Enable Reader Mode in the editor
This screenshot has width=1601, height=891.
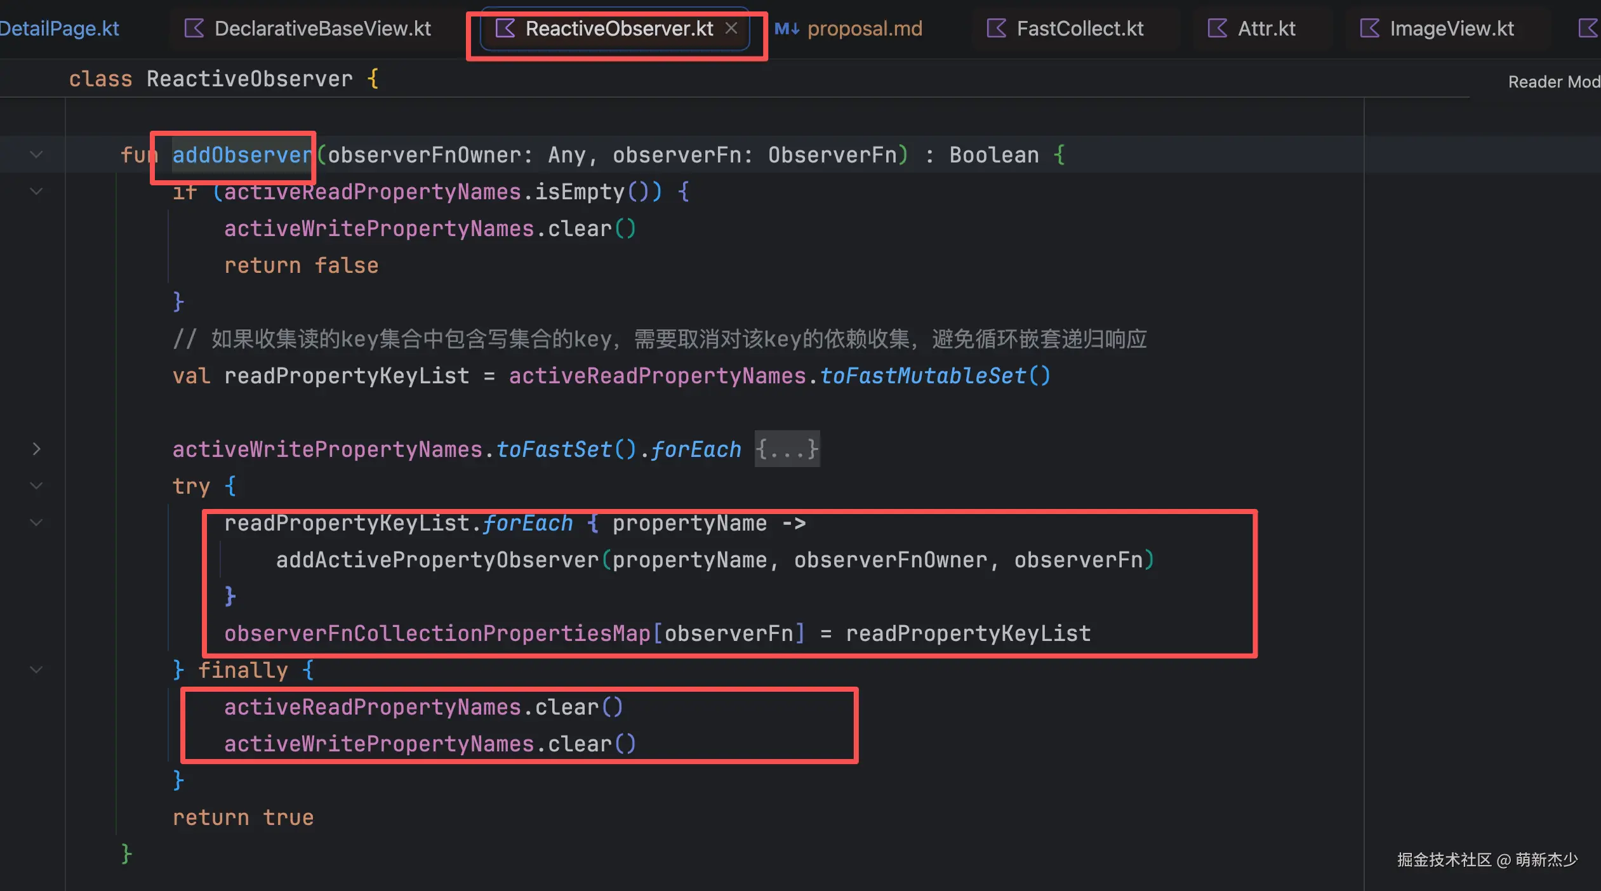tap(1554, 82)
